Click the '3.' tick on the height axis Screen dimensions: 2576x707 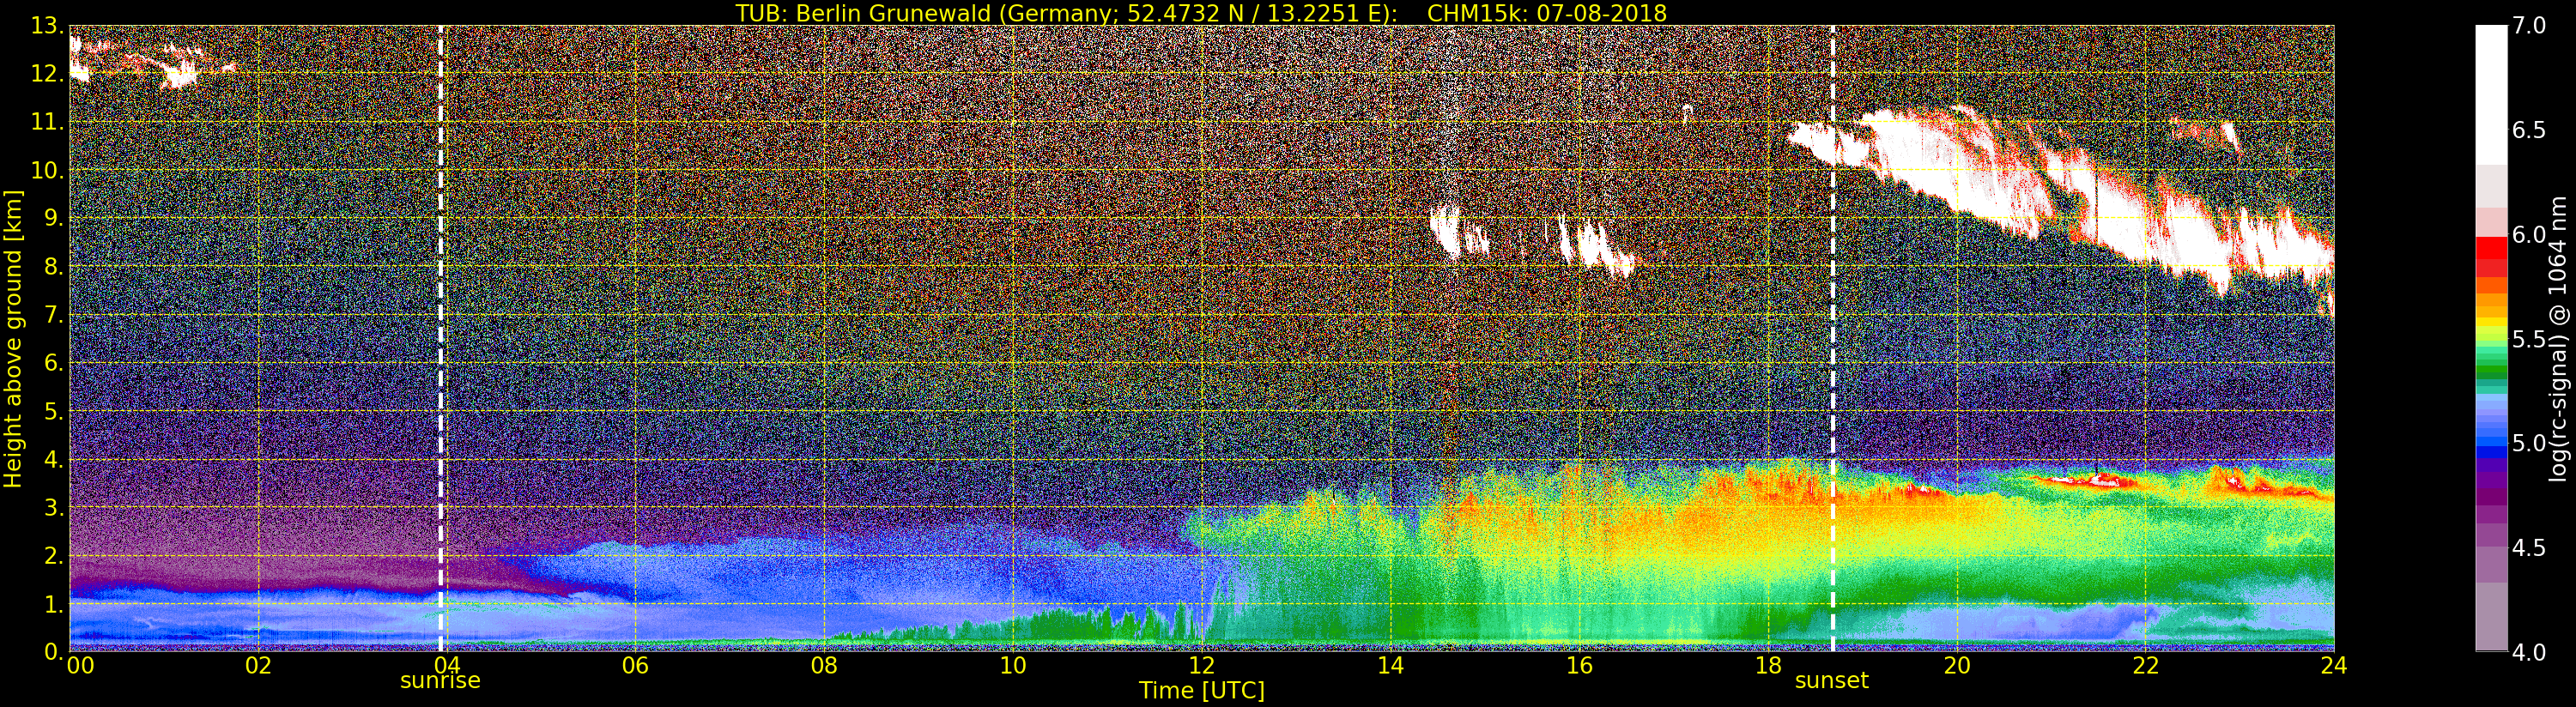click(x=54, y=507)
